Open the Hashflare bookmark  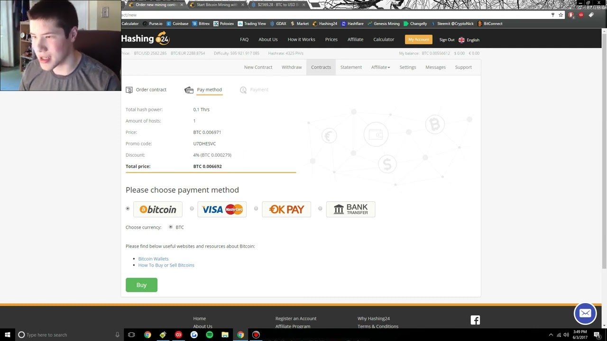click(x=352, y=24)
